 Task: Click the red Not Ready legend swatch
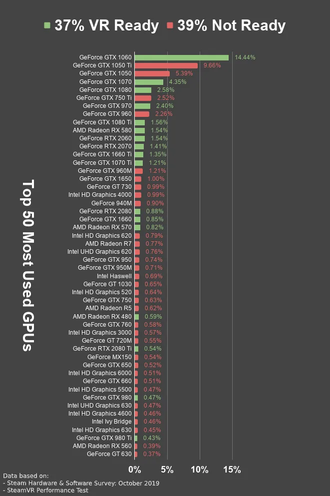point(170,25)
